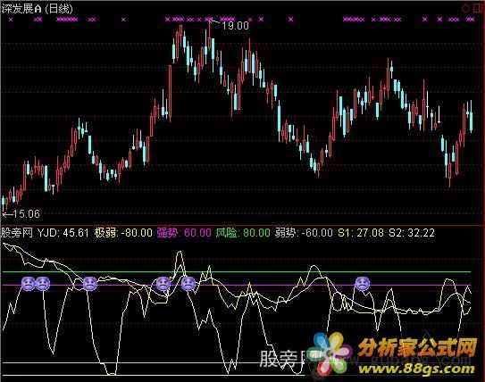Click the 极弱: -80.00 label
The width and height of the screenshot is (485, 382).
point(123,233)
